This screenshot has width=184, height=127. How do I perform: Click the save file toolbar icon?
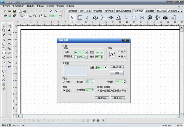(14, 11)
